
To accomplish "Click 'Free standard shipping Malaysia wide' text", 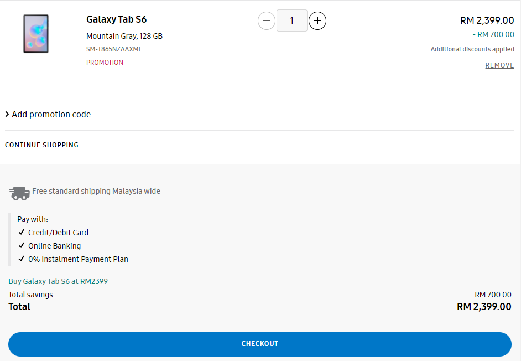I will click(x=96, y=191).
